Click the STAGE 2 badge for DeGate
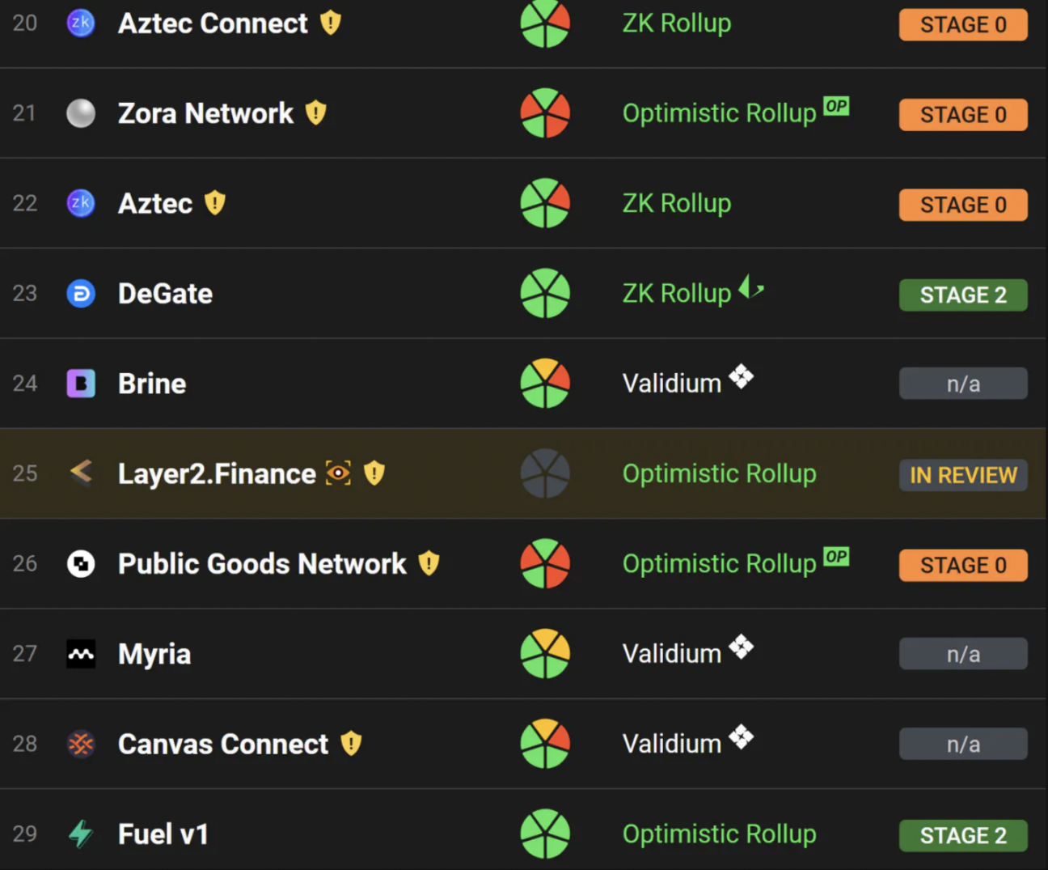The width and height of the screenshot is (1048, 870). (963, 295)
